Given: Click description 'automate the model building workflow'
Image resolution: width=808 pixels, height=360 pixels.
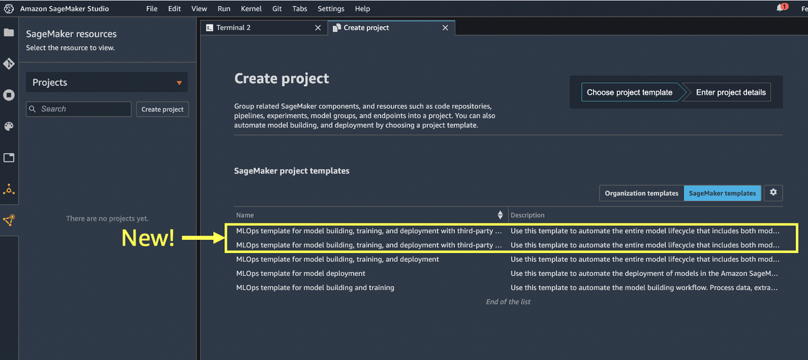Looking at the screenshot, I should click(x=644, y=288).
